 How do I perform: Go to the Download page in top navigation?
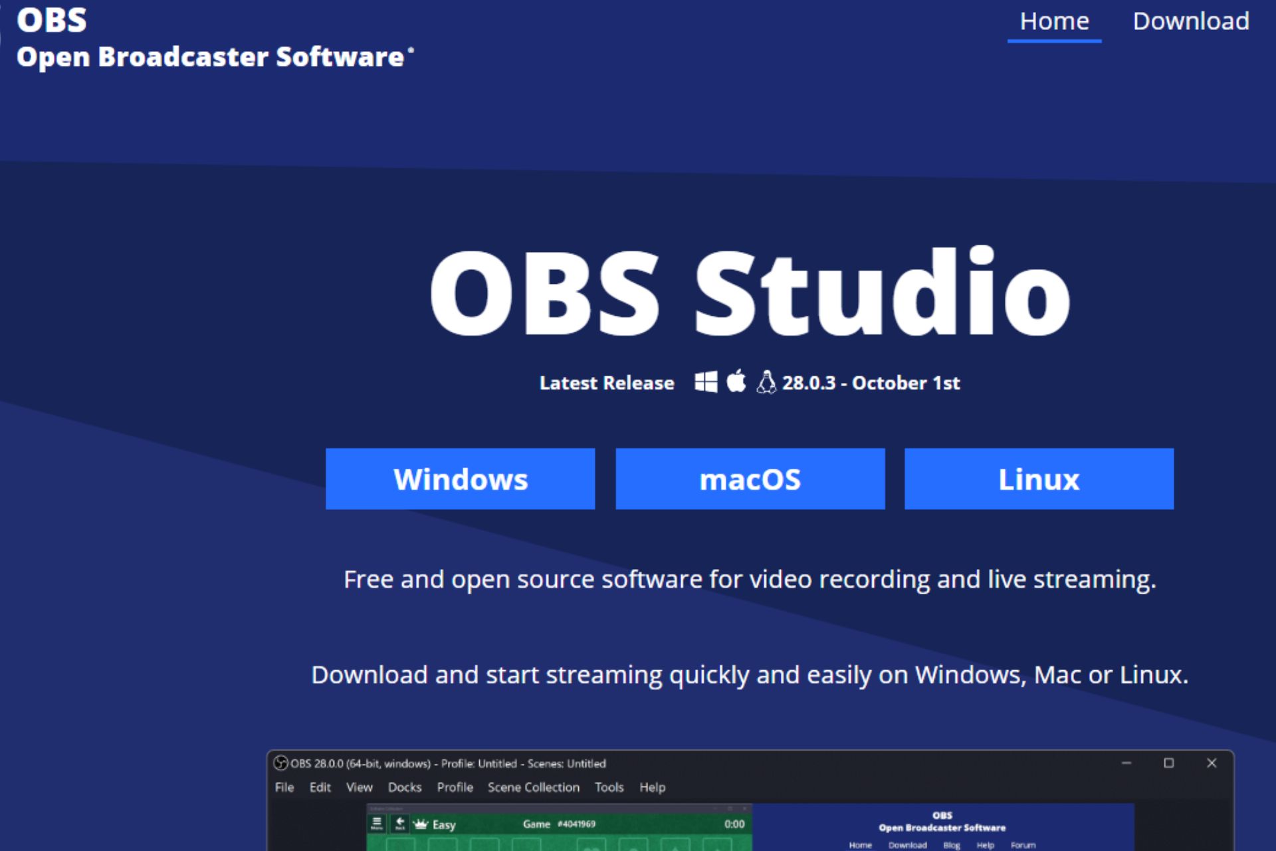click(x=1191, y=21)
